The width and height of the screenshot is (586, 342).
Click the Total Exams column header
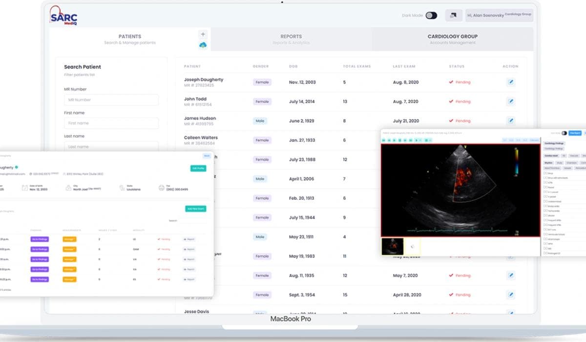(x=357, y=66)
